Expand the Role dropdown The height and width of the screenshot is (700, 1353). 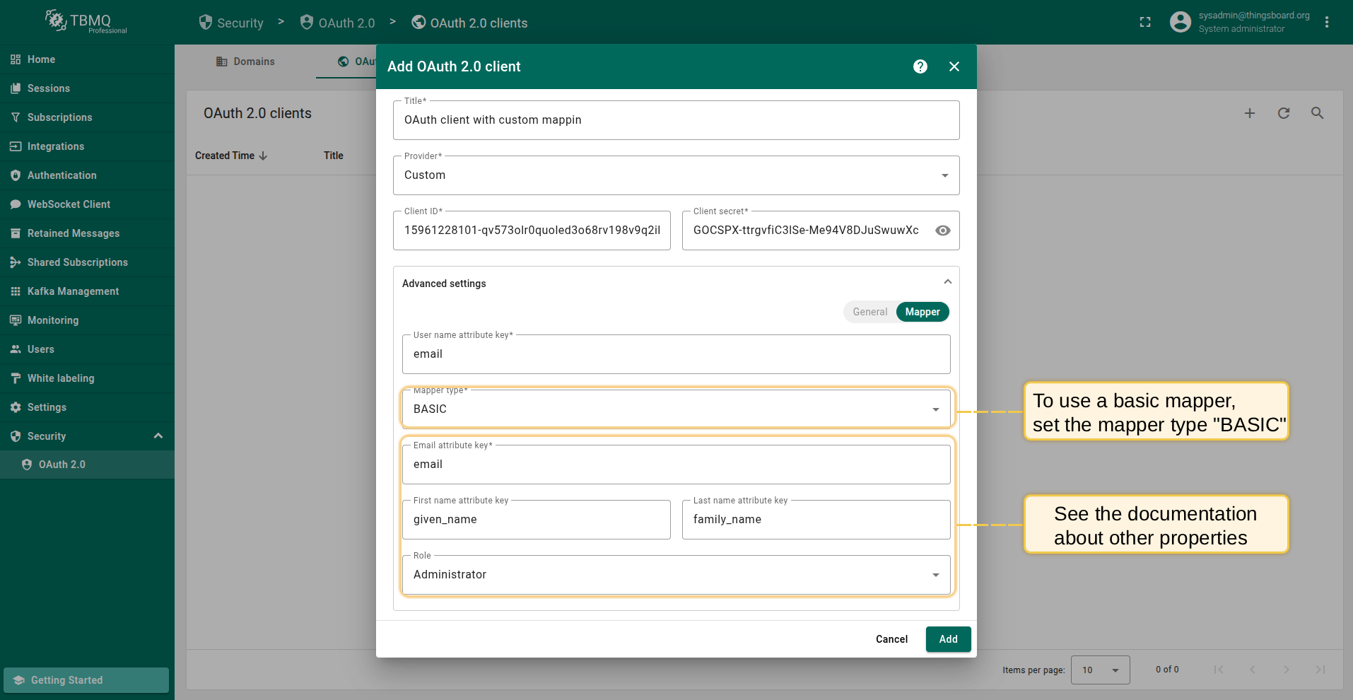coord(676,575)
